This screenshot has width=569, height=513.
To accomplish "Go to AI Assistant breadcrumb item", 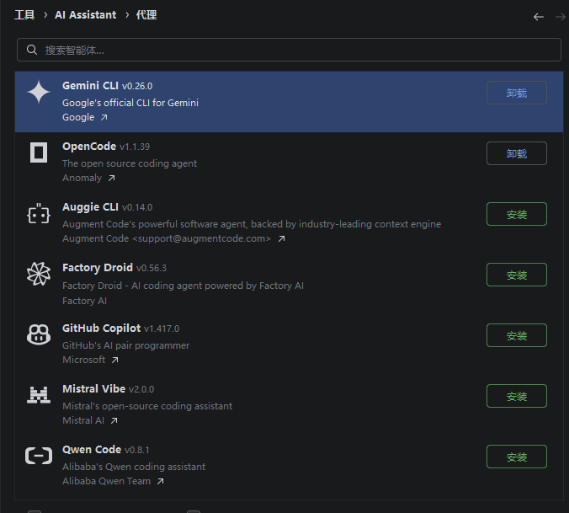I will [x=84, y=15].
